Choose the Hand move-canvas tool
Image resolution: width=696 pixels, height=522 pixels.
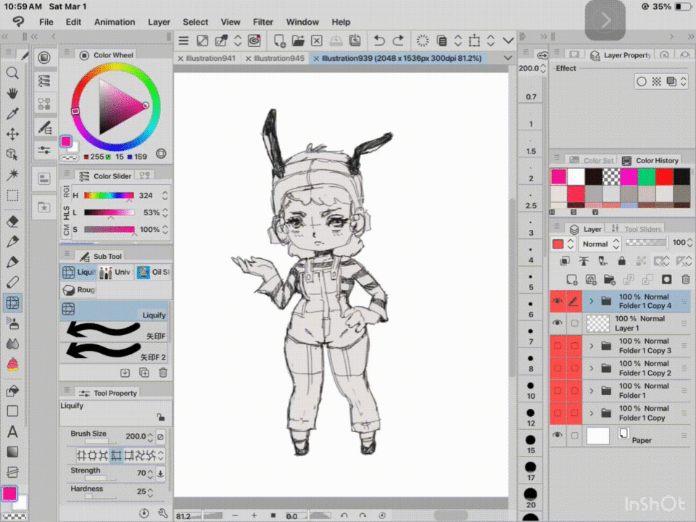(x=12, y=94)
